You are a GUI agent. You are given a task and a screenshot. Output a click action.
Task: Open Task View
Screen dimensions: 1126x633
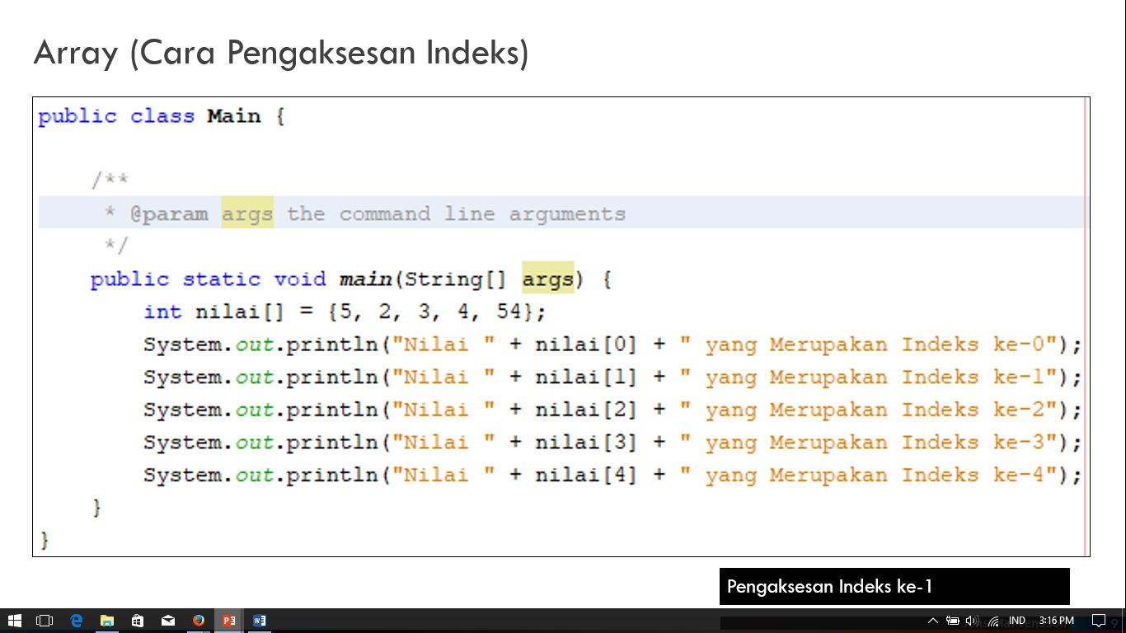pyautogui.click(x=43, y=620)
